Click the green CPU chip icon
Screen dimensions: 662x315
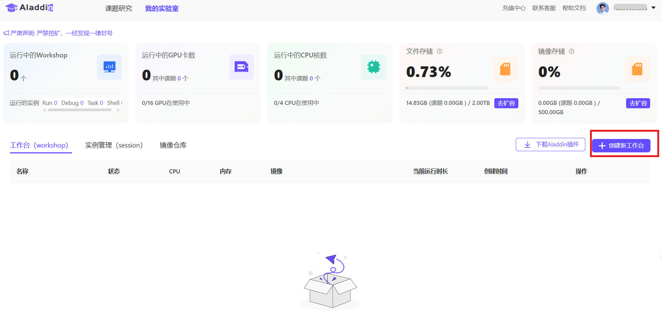(373, 67)
